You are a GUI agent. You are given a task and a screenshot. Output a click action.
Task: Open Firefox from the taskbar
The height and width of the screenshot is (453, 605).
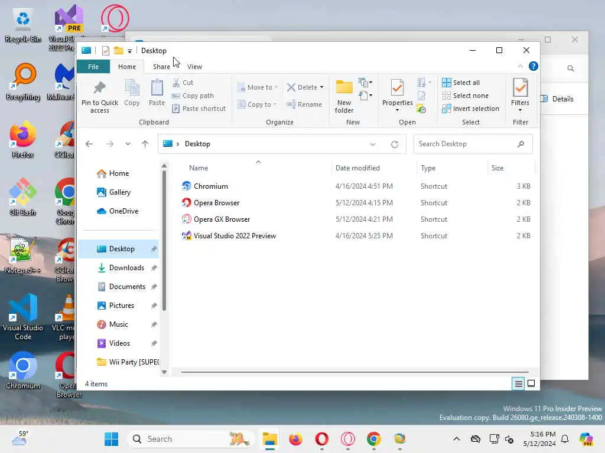point(295,439)
